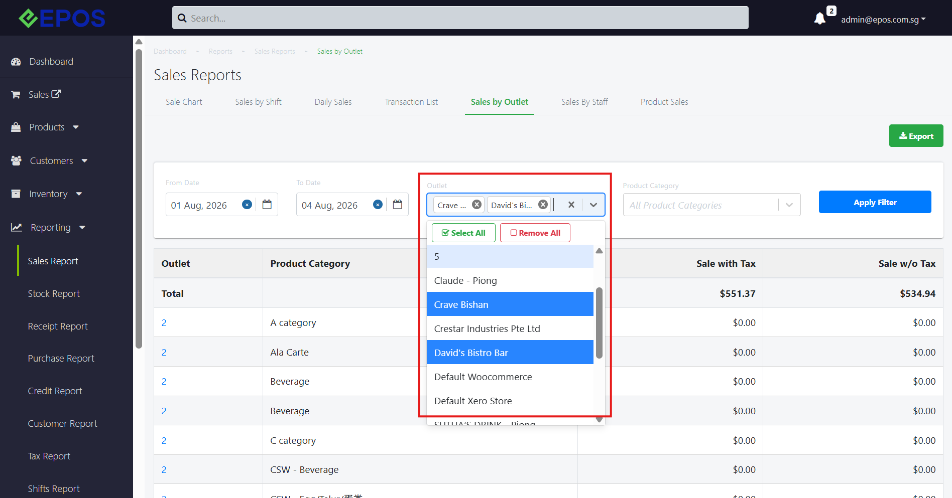Viewport: 952px width, 498px height.
Task: Clear the From Date value
Action: click(x=247, y=205)
